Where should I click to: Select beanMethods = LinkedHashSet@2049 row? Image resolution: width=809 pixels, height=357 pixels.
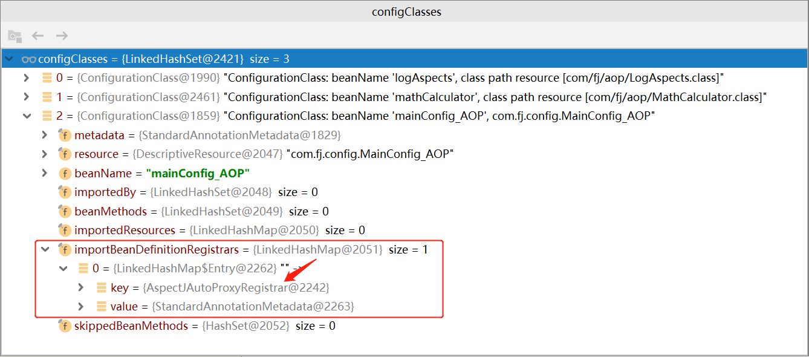[201, 211]
